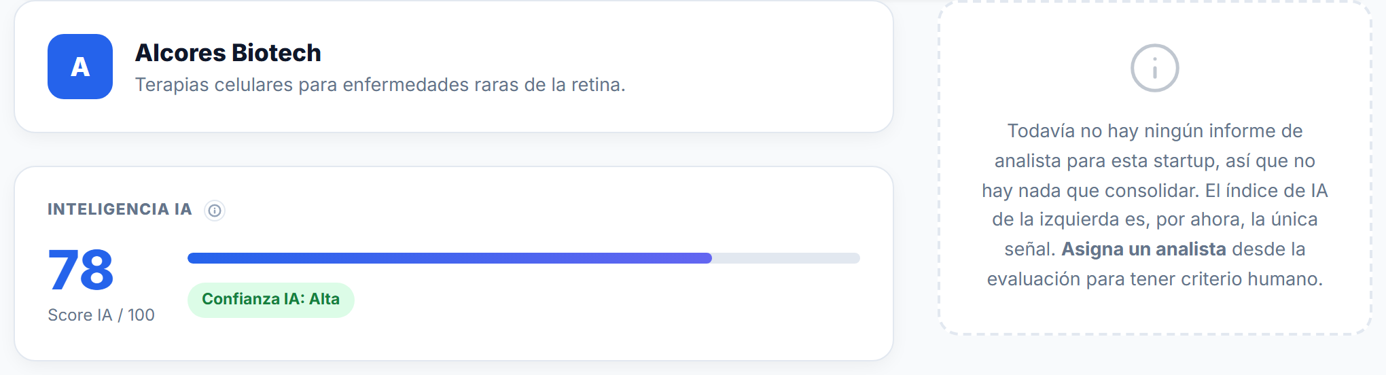Viewport: 1386px width, 375px height.
Task: Click "Todavía no hay ningún informe de" line
Action: coord(1155,131)
